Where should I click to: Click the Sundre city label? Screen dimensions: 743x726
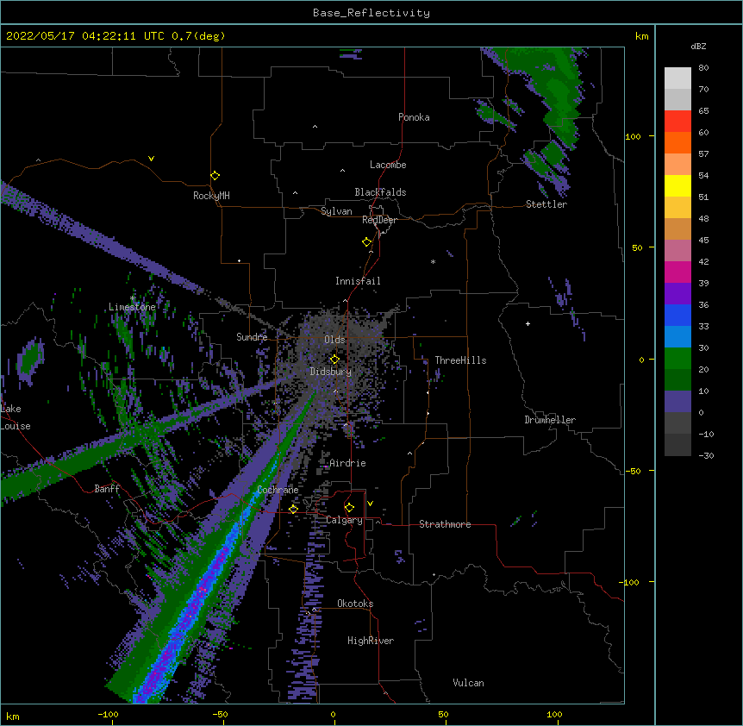point(252,337)
